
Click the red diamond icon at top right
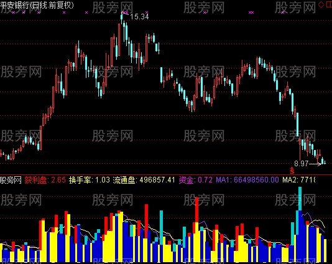(x=321, y=4)
